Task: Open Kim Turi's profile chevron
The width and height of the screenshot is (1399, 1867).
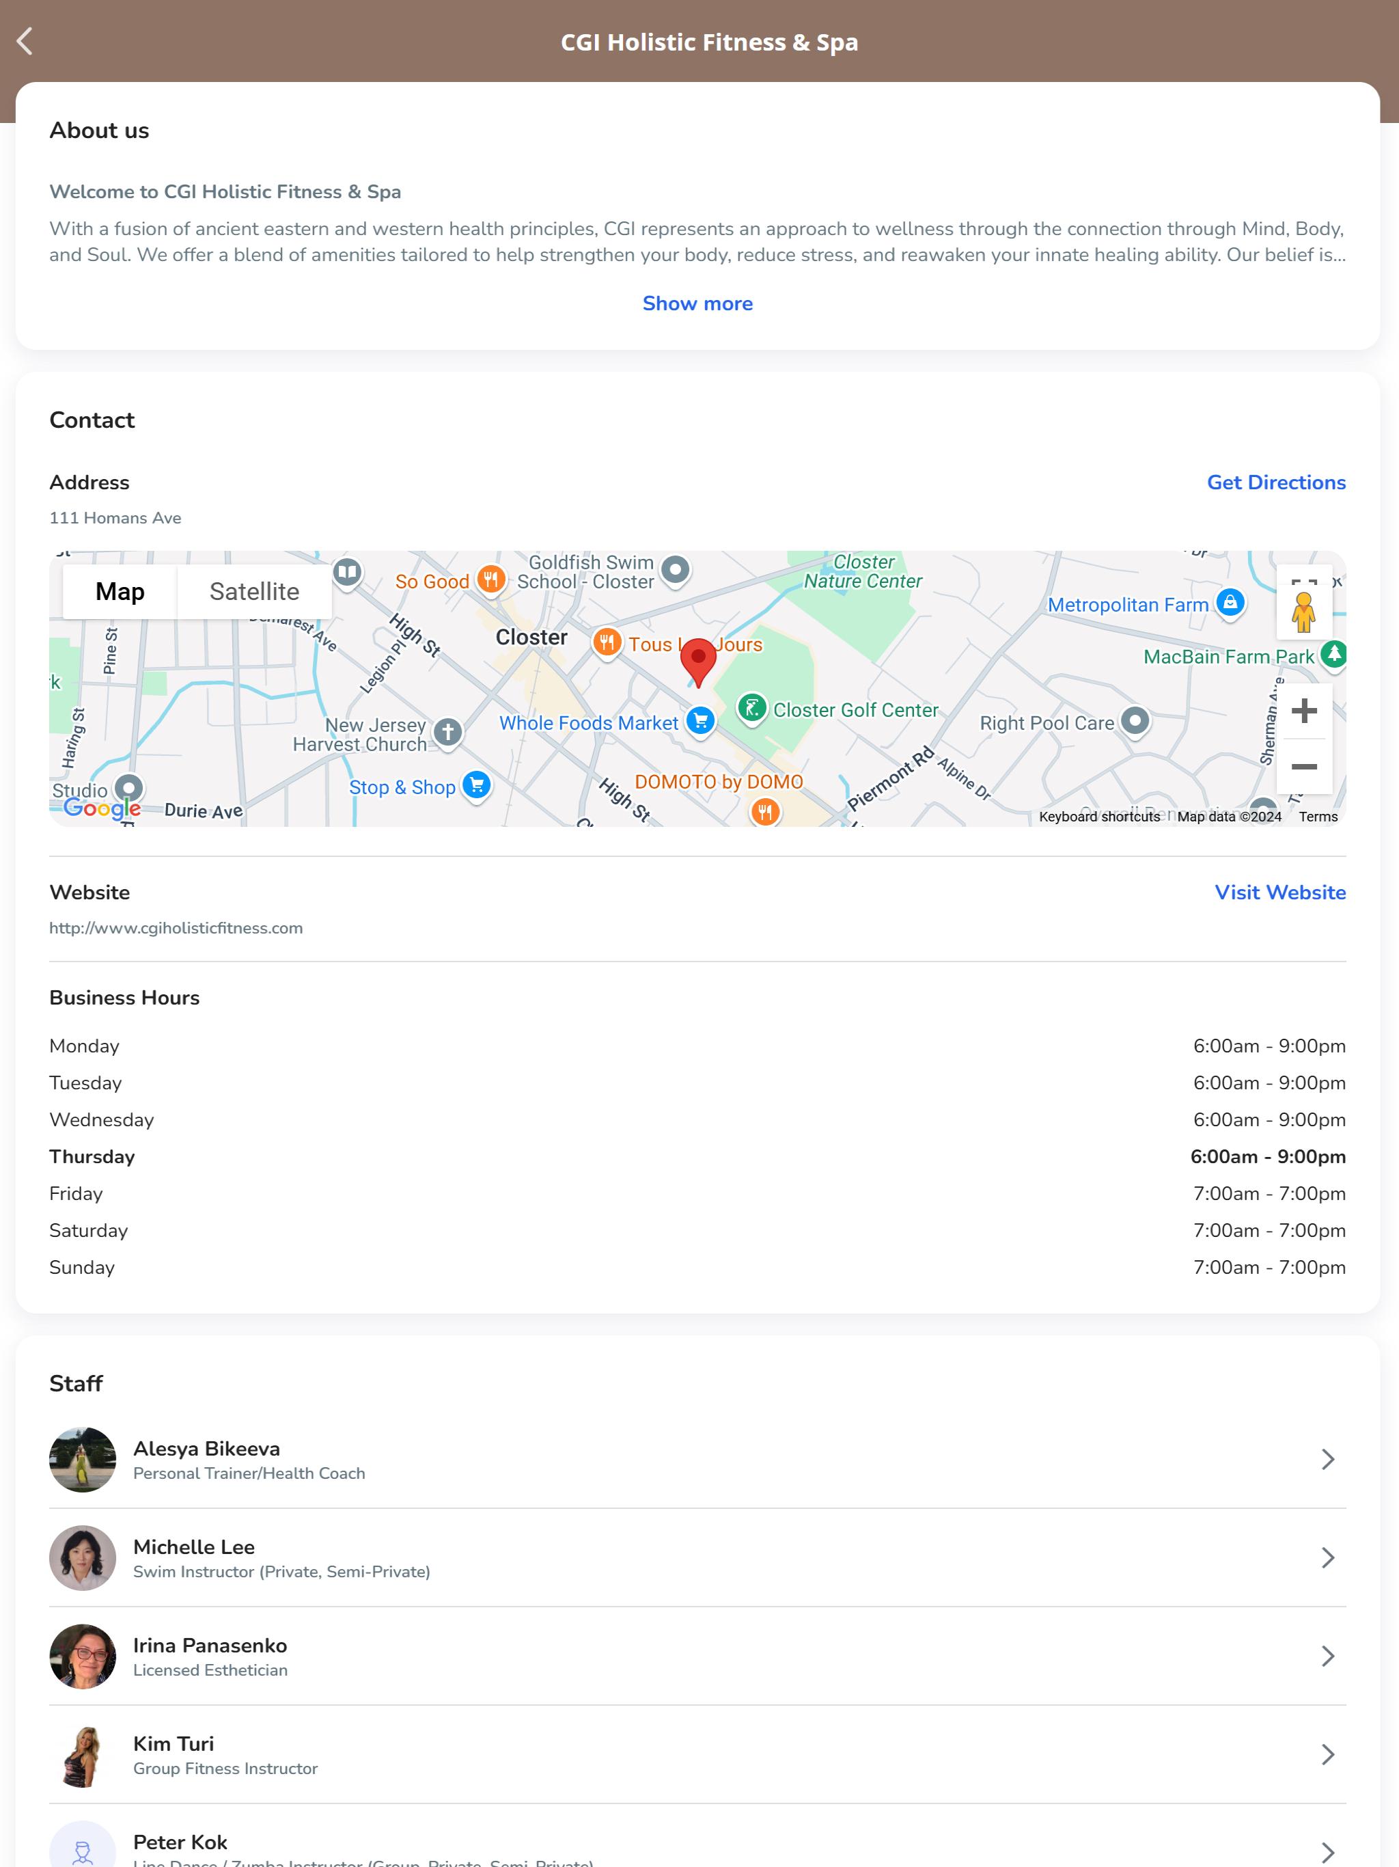Action: (1327, 1755)
